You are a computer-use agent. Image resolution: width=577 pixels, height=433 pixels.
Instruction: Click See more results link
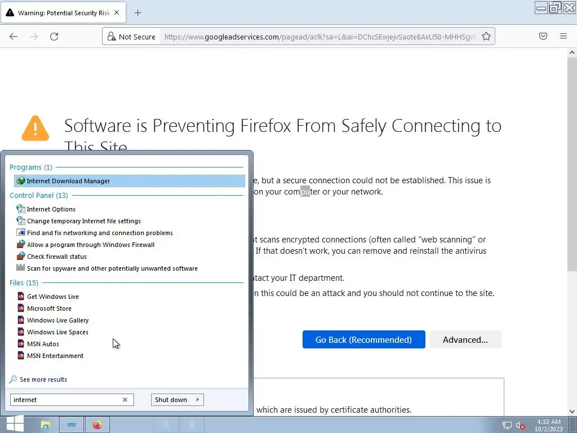click(43, 379)
